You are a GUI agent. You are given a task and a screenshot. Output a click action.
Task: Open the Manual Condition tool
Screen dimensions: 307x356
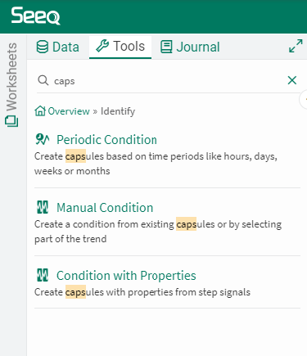[x=105, y=208]
